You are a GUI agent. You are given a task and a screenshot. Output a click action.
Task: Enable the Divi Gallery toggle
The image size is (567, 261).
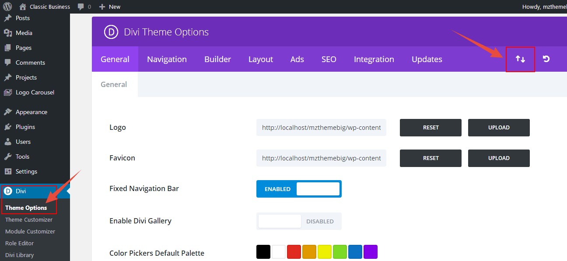[299, 221]
